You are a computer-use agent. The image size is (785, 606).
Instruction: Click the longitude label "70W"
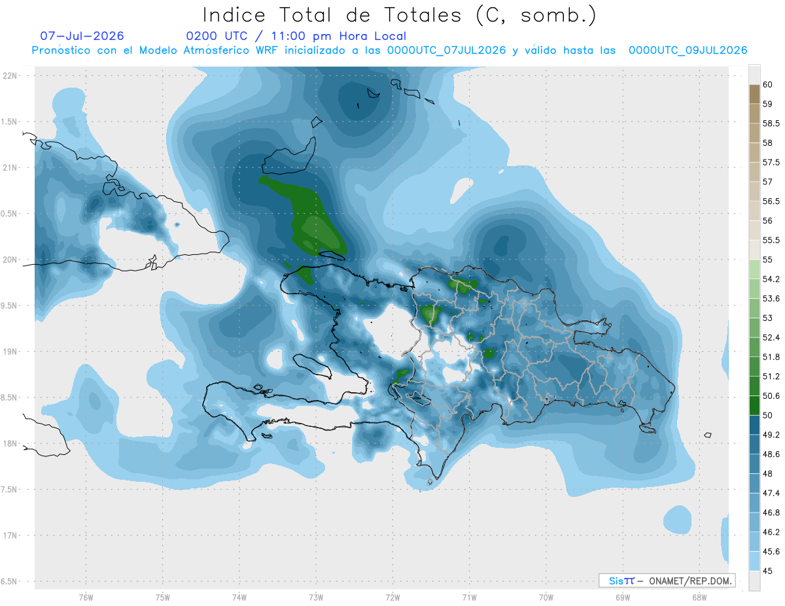546,597
